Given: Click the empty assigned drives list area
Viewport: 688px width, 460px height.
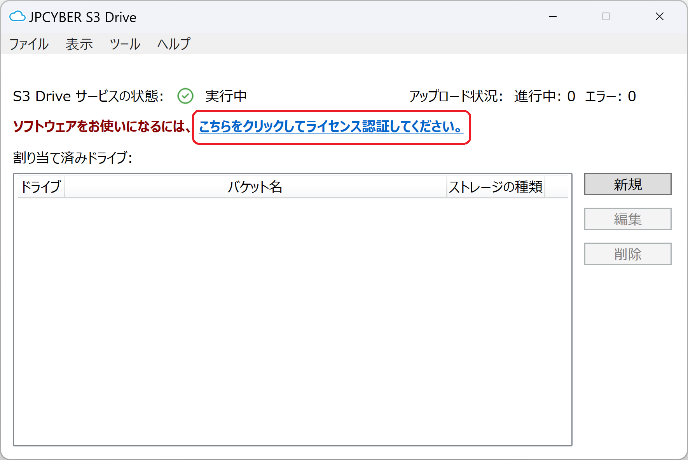Looking at the screenshot, I should (x=292, y=318).
